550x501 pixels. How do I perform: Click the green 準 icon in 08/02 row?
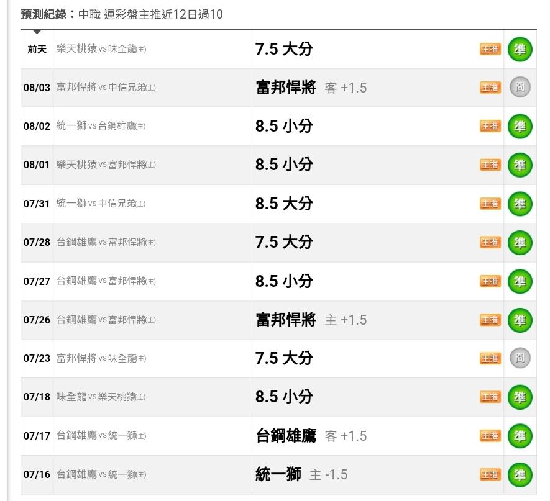(520, 127)
